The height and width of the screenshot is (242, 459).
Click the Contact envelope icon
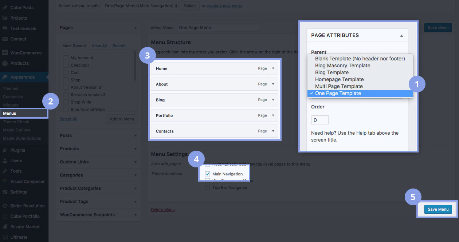(x=5, y=39)
